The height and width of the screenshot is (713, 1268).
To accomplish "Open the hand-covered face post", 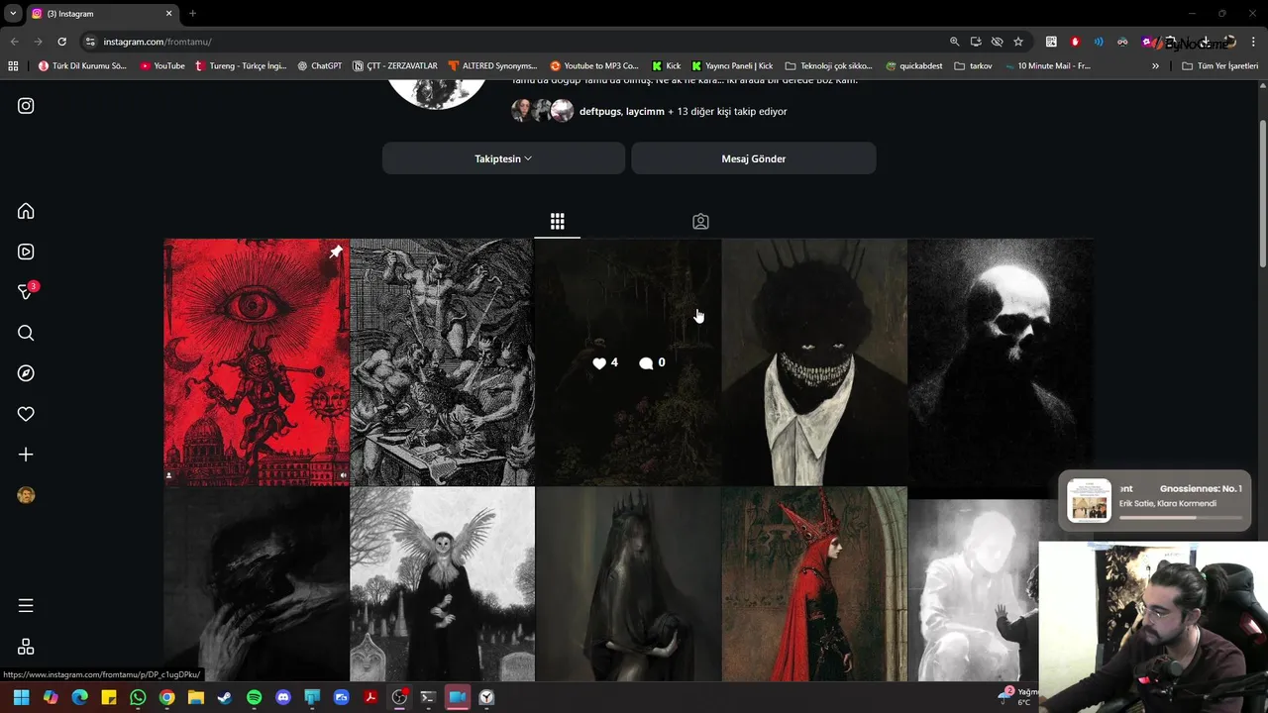I will click(x=256, y=584).
